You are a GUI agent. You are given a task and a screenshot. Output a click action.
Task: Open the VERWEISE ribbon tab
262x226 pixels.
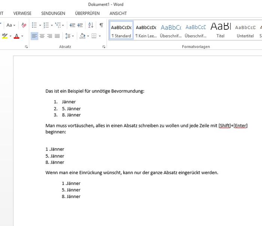click(x=22, y=14)
